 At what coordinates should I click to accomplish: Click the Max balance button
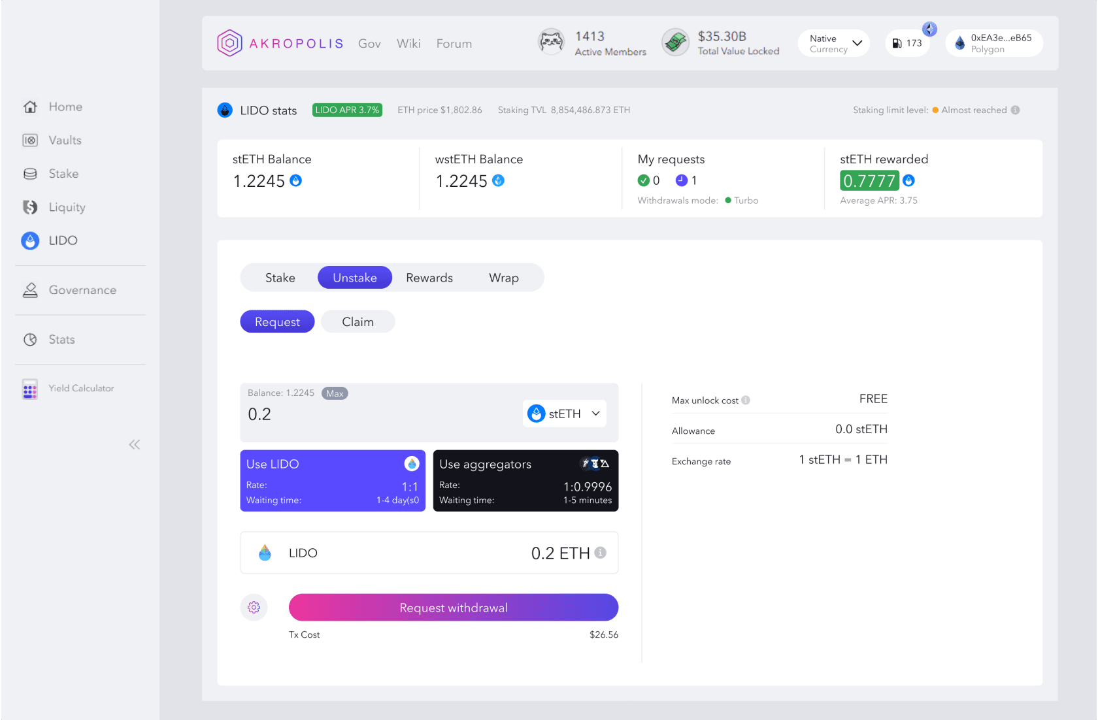coord(335,393)
